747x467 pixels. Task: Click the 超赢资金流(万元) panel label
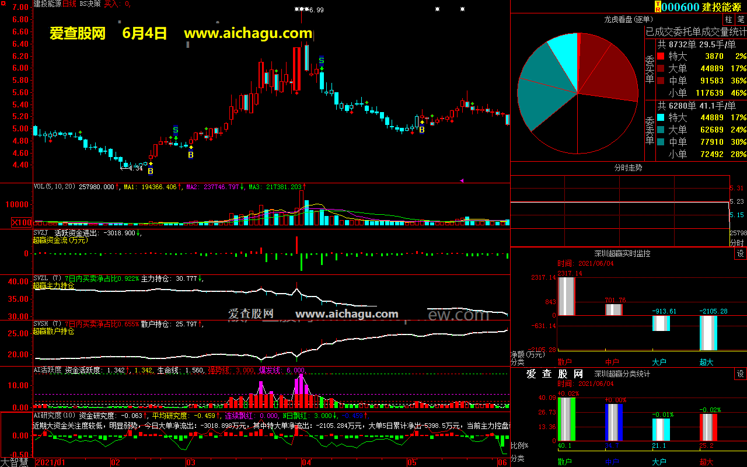tap(60, 240)
